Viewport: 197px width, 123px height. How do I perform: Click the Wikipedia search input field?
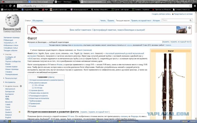coord(175,20)
